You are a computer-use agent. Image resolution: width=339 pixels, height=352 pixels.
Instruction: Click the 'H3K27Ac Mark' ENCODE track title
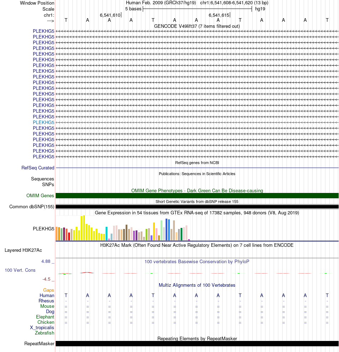click(197, 245)
